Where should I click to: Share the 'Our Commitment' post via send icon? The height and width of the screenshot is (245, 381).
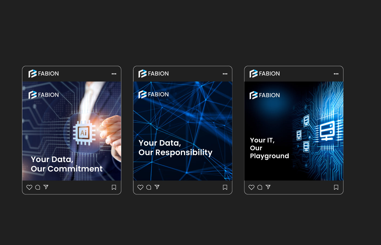pyautogui.click(x=46, y=187)
